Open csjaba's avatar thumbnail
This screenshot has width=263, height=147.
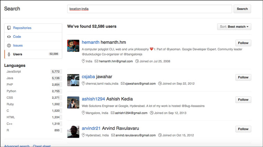[x=73, y=80]
